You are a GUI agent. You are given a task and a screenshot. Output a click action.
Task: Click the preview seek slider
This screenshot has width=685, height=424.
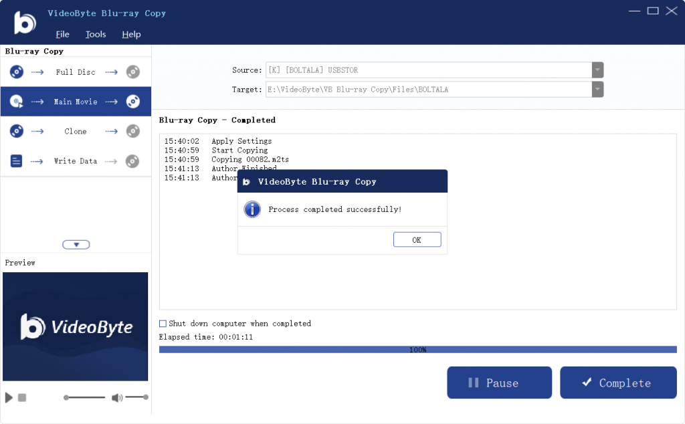pos(84,397)
